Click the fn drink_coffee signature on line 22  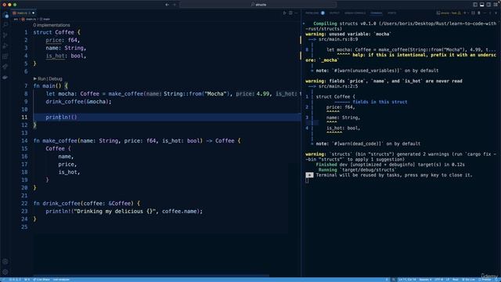point(87,204)
